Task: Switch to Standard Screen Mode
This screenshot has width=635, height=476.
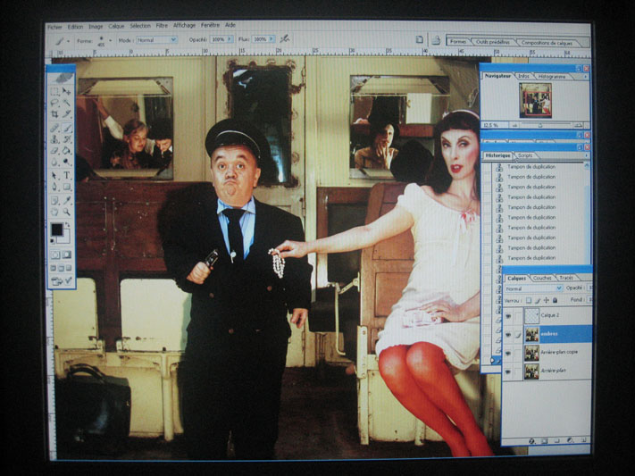Action: (53, 268)
